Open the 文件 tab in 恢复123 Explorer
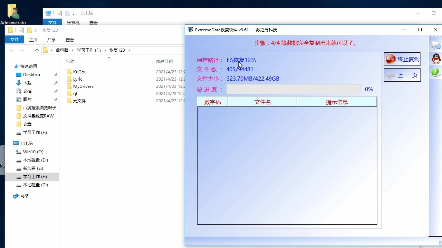Screen dimensions: 442x248 point(15,40)
